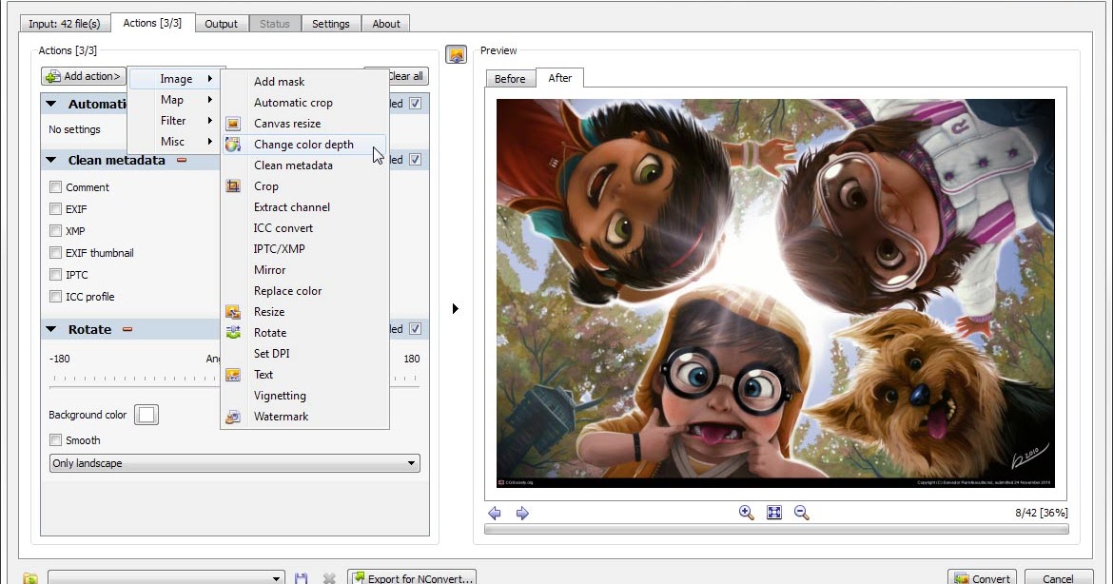Viewport: 1113px width, 584px height.
Task: Open the Settings tab
Action: pos(331,24)
